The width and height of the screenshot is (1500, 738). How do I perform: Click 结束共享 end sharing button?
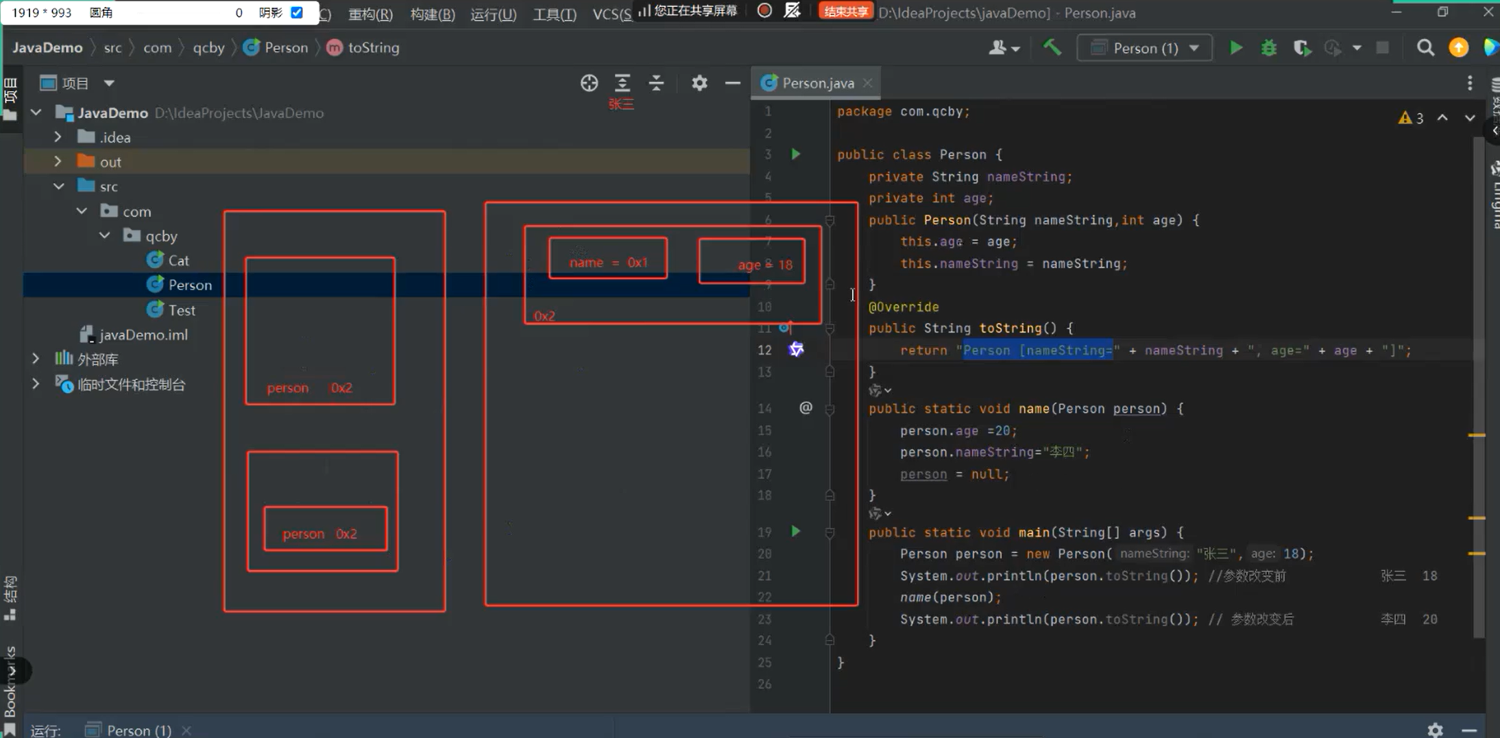845,11
